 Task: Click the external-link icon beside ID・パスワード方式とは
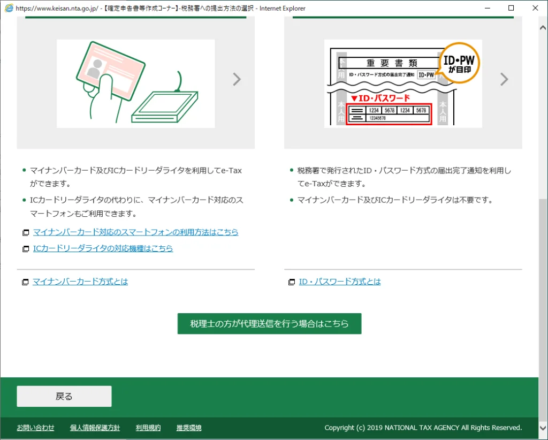click(291, 282)
